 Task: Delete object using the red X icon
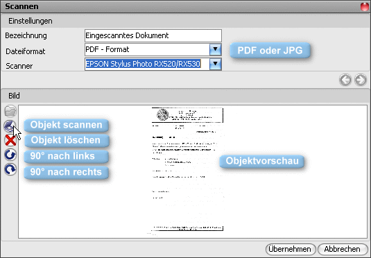pos(10,140)
